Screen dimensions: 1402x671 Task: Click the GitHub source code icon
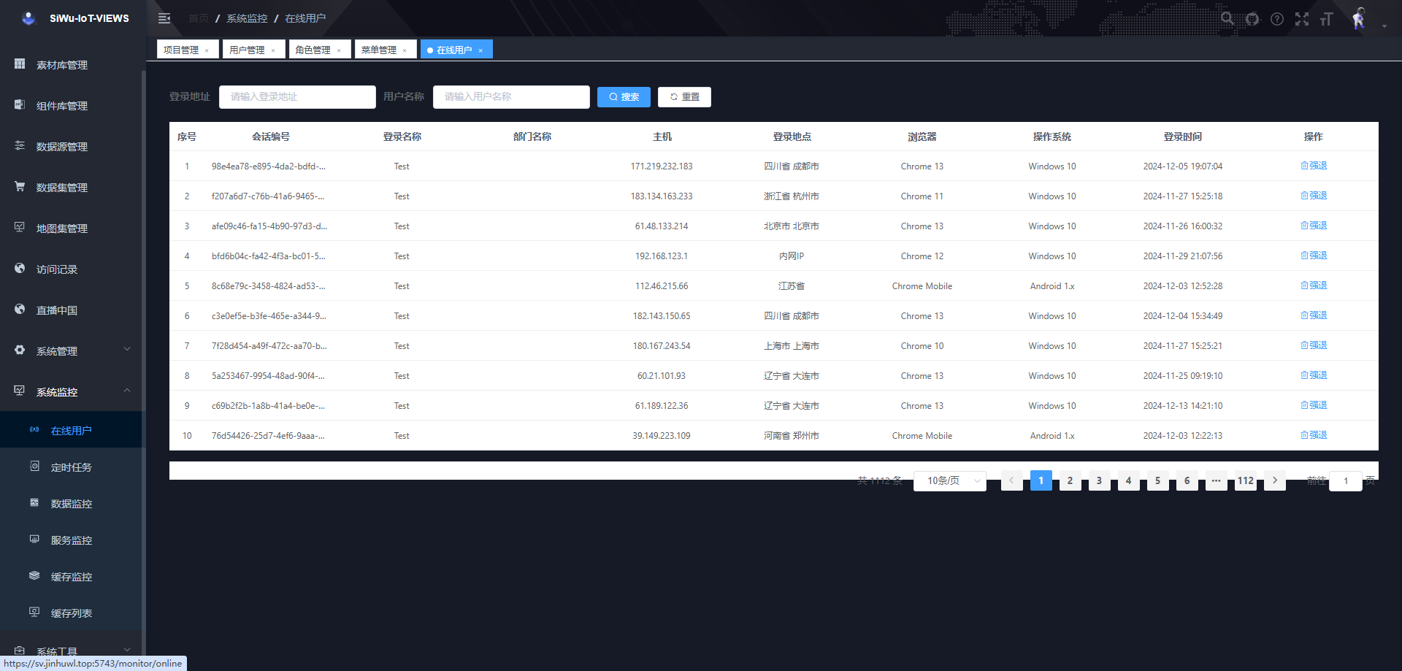[1252, 19]
